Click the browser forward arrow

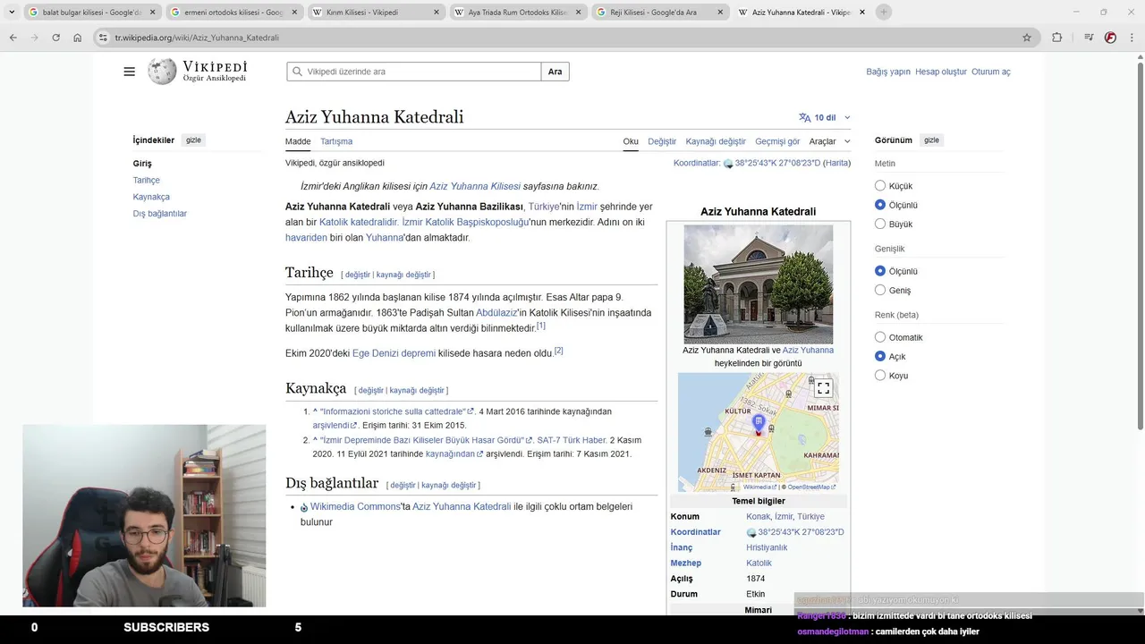(x=34, y=38)
